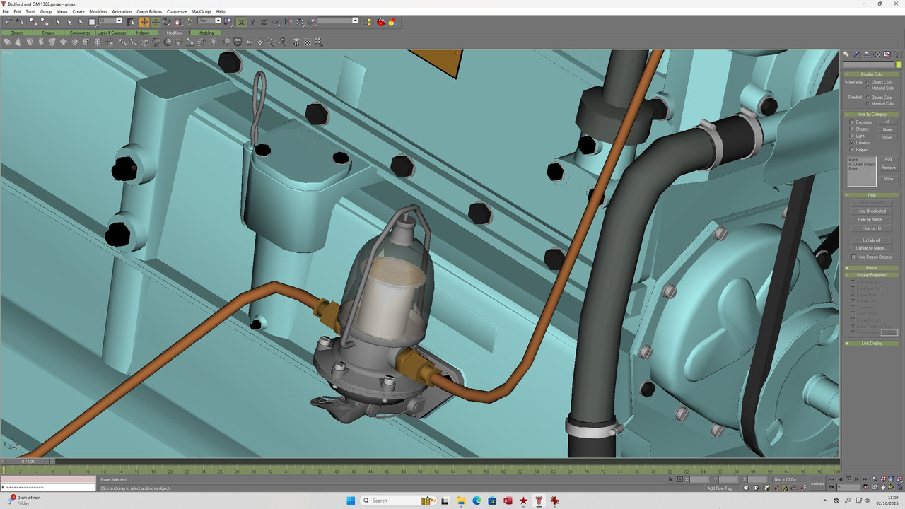Open the Modifiers menu
Image resolution: width=905 pixels, height=509 pixels.
coord(98,11)
